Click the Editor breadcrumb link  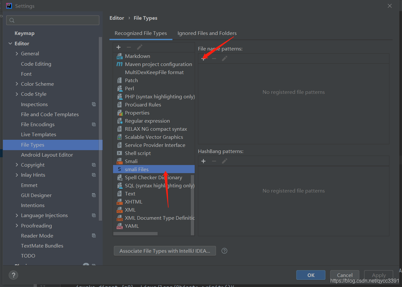pos(117,18)
